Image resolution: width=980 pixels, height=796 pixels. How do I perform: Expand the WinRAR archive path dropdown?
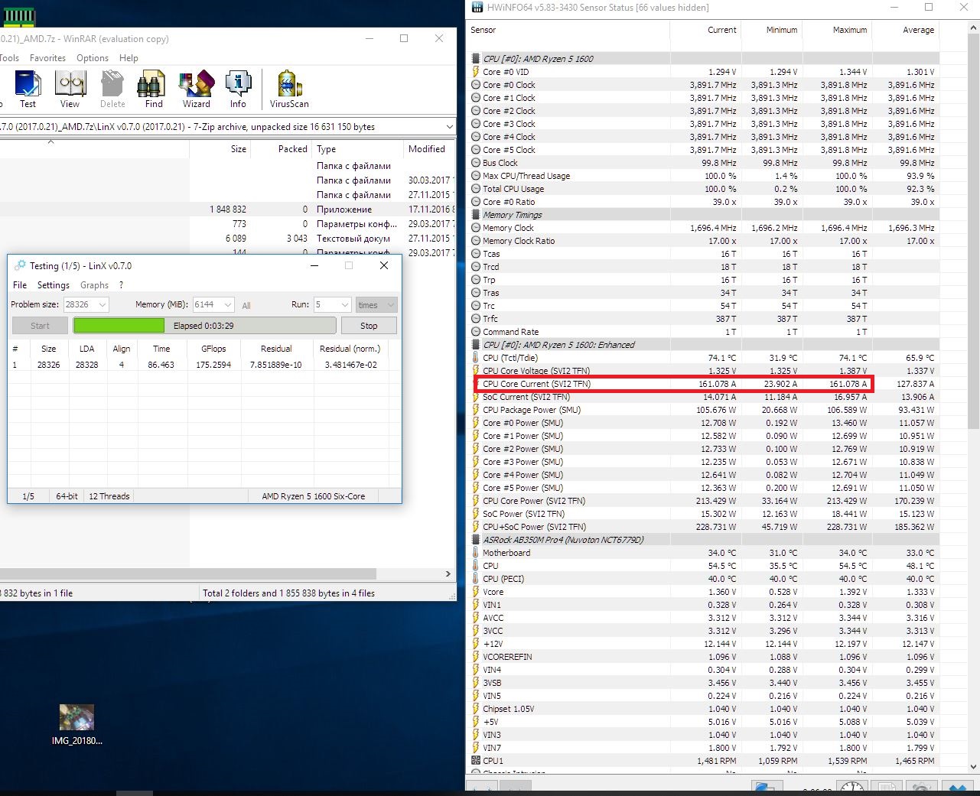click(449, 127)
